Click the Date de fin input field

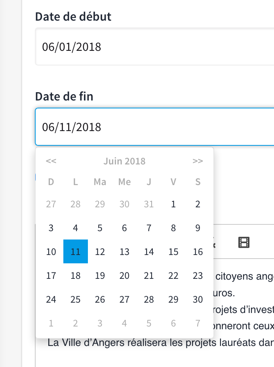tap(154, 127)
